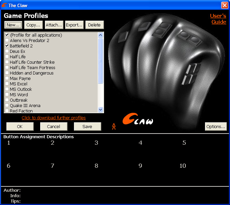Click the Author: label
The width and height of the screenshot is (230, 205).
pos(12,190)
